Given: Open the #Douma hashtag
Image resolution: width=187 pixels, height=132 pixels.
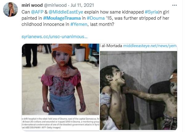Looking at the screenshot, I should point(96,18).
